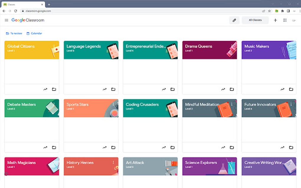Open the gradebook icon on Mindful Meditation card

223,147
